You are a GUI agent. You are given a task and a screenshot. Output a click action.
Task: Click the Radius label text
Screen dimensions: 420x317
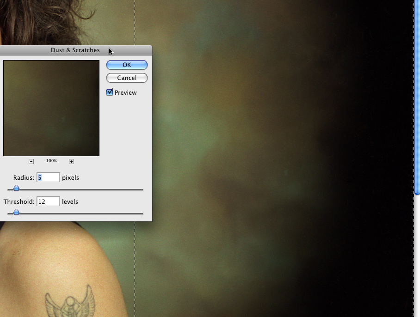(x=24, y=177)
